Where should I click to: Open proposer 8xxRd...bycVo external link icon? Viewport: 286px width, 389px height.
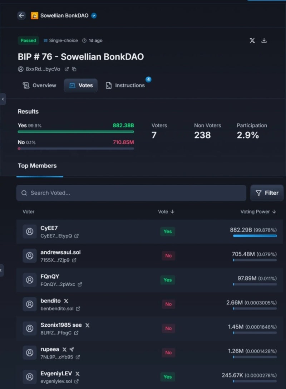coord(66,69)
